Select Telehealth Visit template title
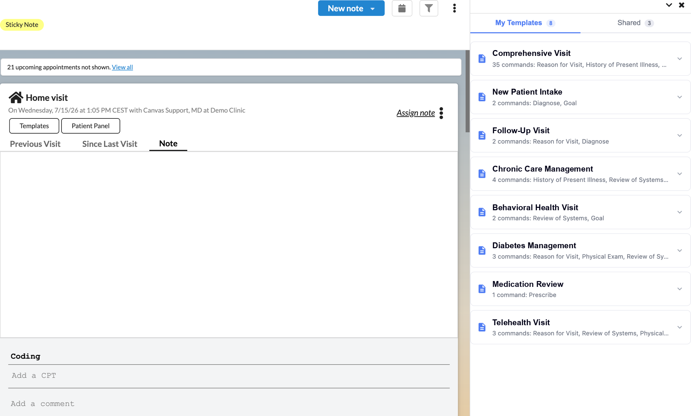This screenshot has width=691, height=416. tap(521, 322)
